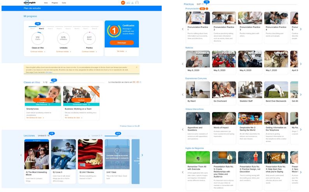Click the lock icon on Unit 1 Quiz
309x192 pixels.
117,151
